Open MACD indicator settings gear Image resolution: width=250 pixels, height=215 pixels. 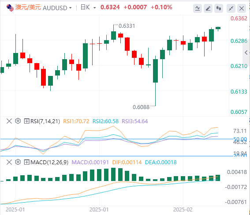18,162
